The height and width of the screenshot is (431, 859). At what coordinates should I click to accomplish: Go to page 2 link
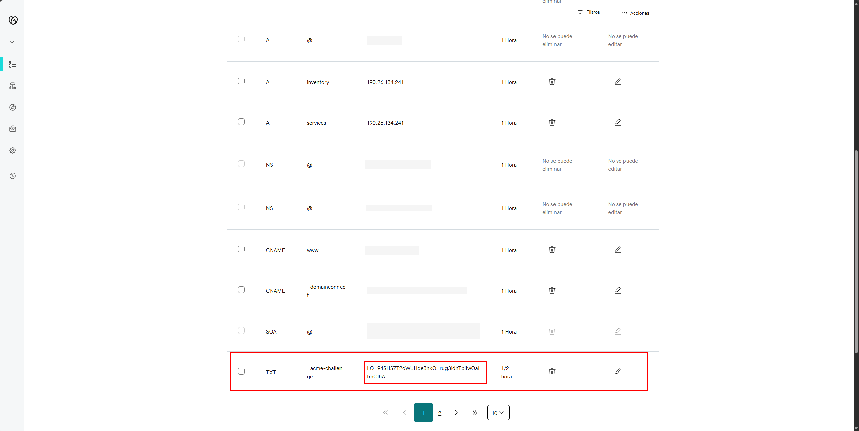[440, 413]
